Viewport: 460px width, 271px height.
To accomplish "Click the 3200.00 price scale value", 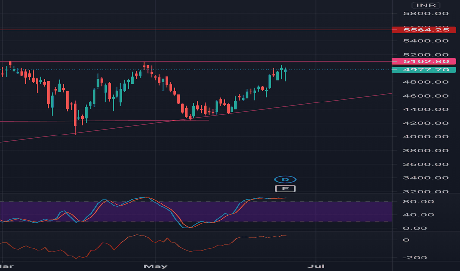I will (x=425, y=191).
